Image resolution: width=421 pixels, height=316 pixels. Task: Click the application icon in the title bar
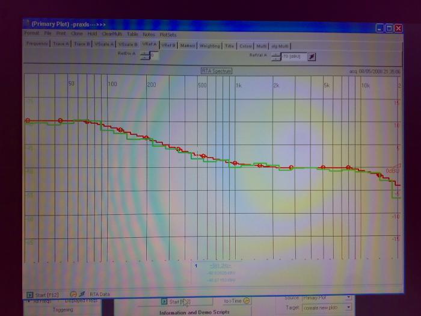[26, 25]
